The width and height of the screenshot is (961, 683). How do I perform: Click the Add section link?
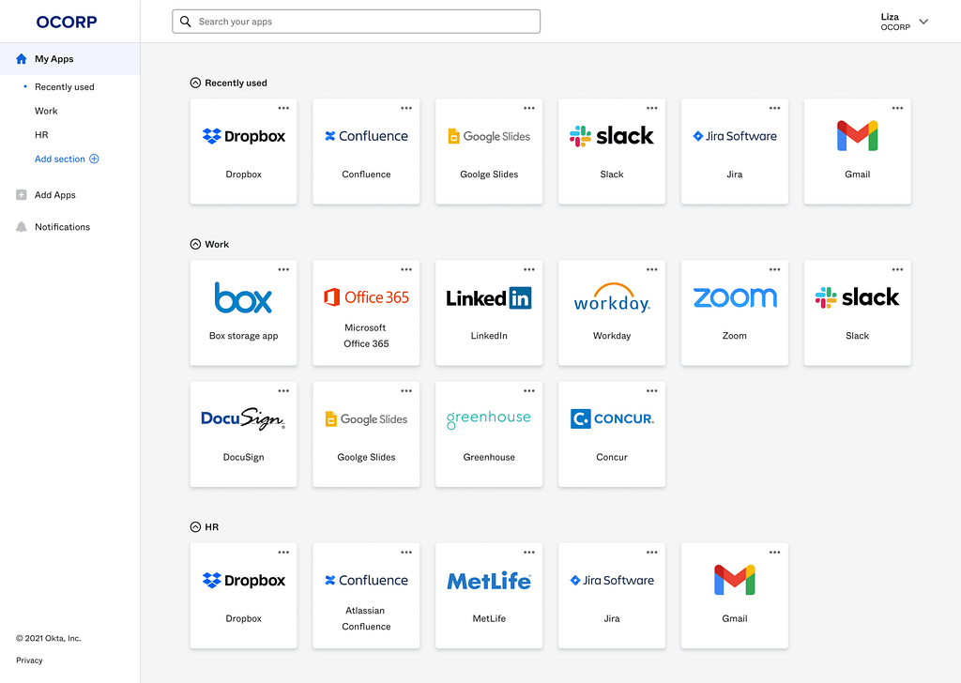67,159
